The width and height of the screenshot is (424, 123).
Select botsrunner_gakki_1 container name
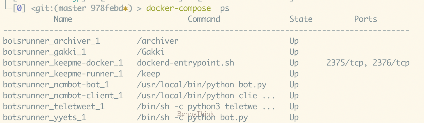coord(44,52)
